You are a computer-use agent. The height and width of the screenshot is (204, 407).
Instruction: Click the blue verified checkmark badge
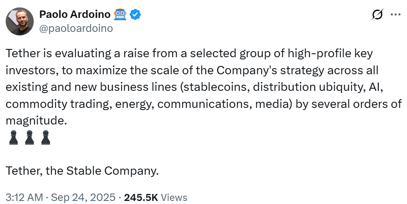tap(136, 15)
